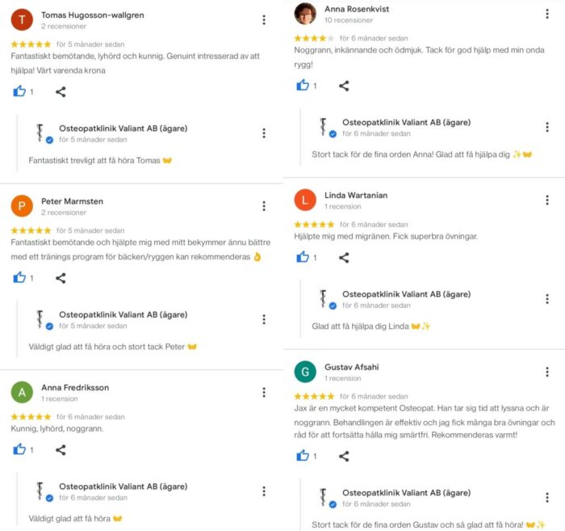
Task: Share Gustav Afsahi's review
Action: click(x=344, y=456)
